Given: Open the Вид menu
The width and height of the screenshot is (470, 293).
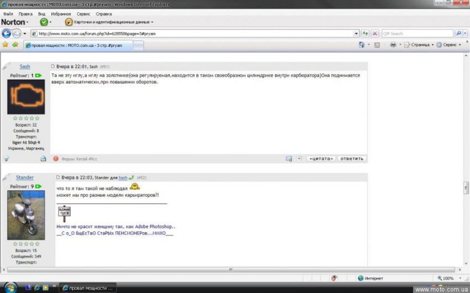Looking at the screenshot, I should tap(41, 14).
